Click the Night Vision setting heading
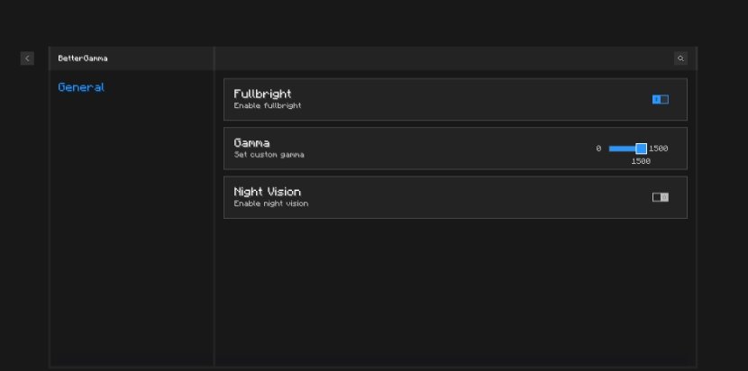The height and width of the screenshot is (371, 748). [x=267, y=192]
